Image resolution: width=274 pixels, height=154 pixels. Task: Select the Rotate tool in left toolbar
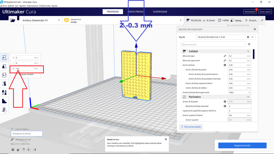click(x=4, y=75)
